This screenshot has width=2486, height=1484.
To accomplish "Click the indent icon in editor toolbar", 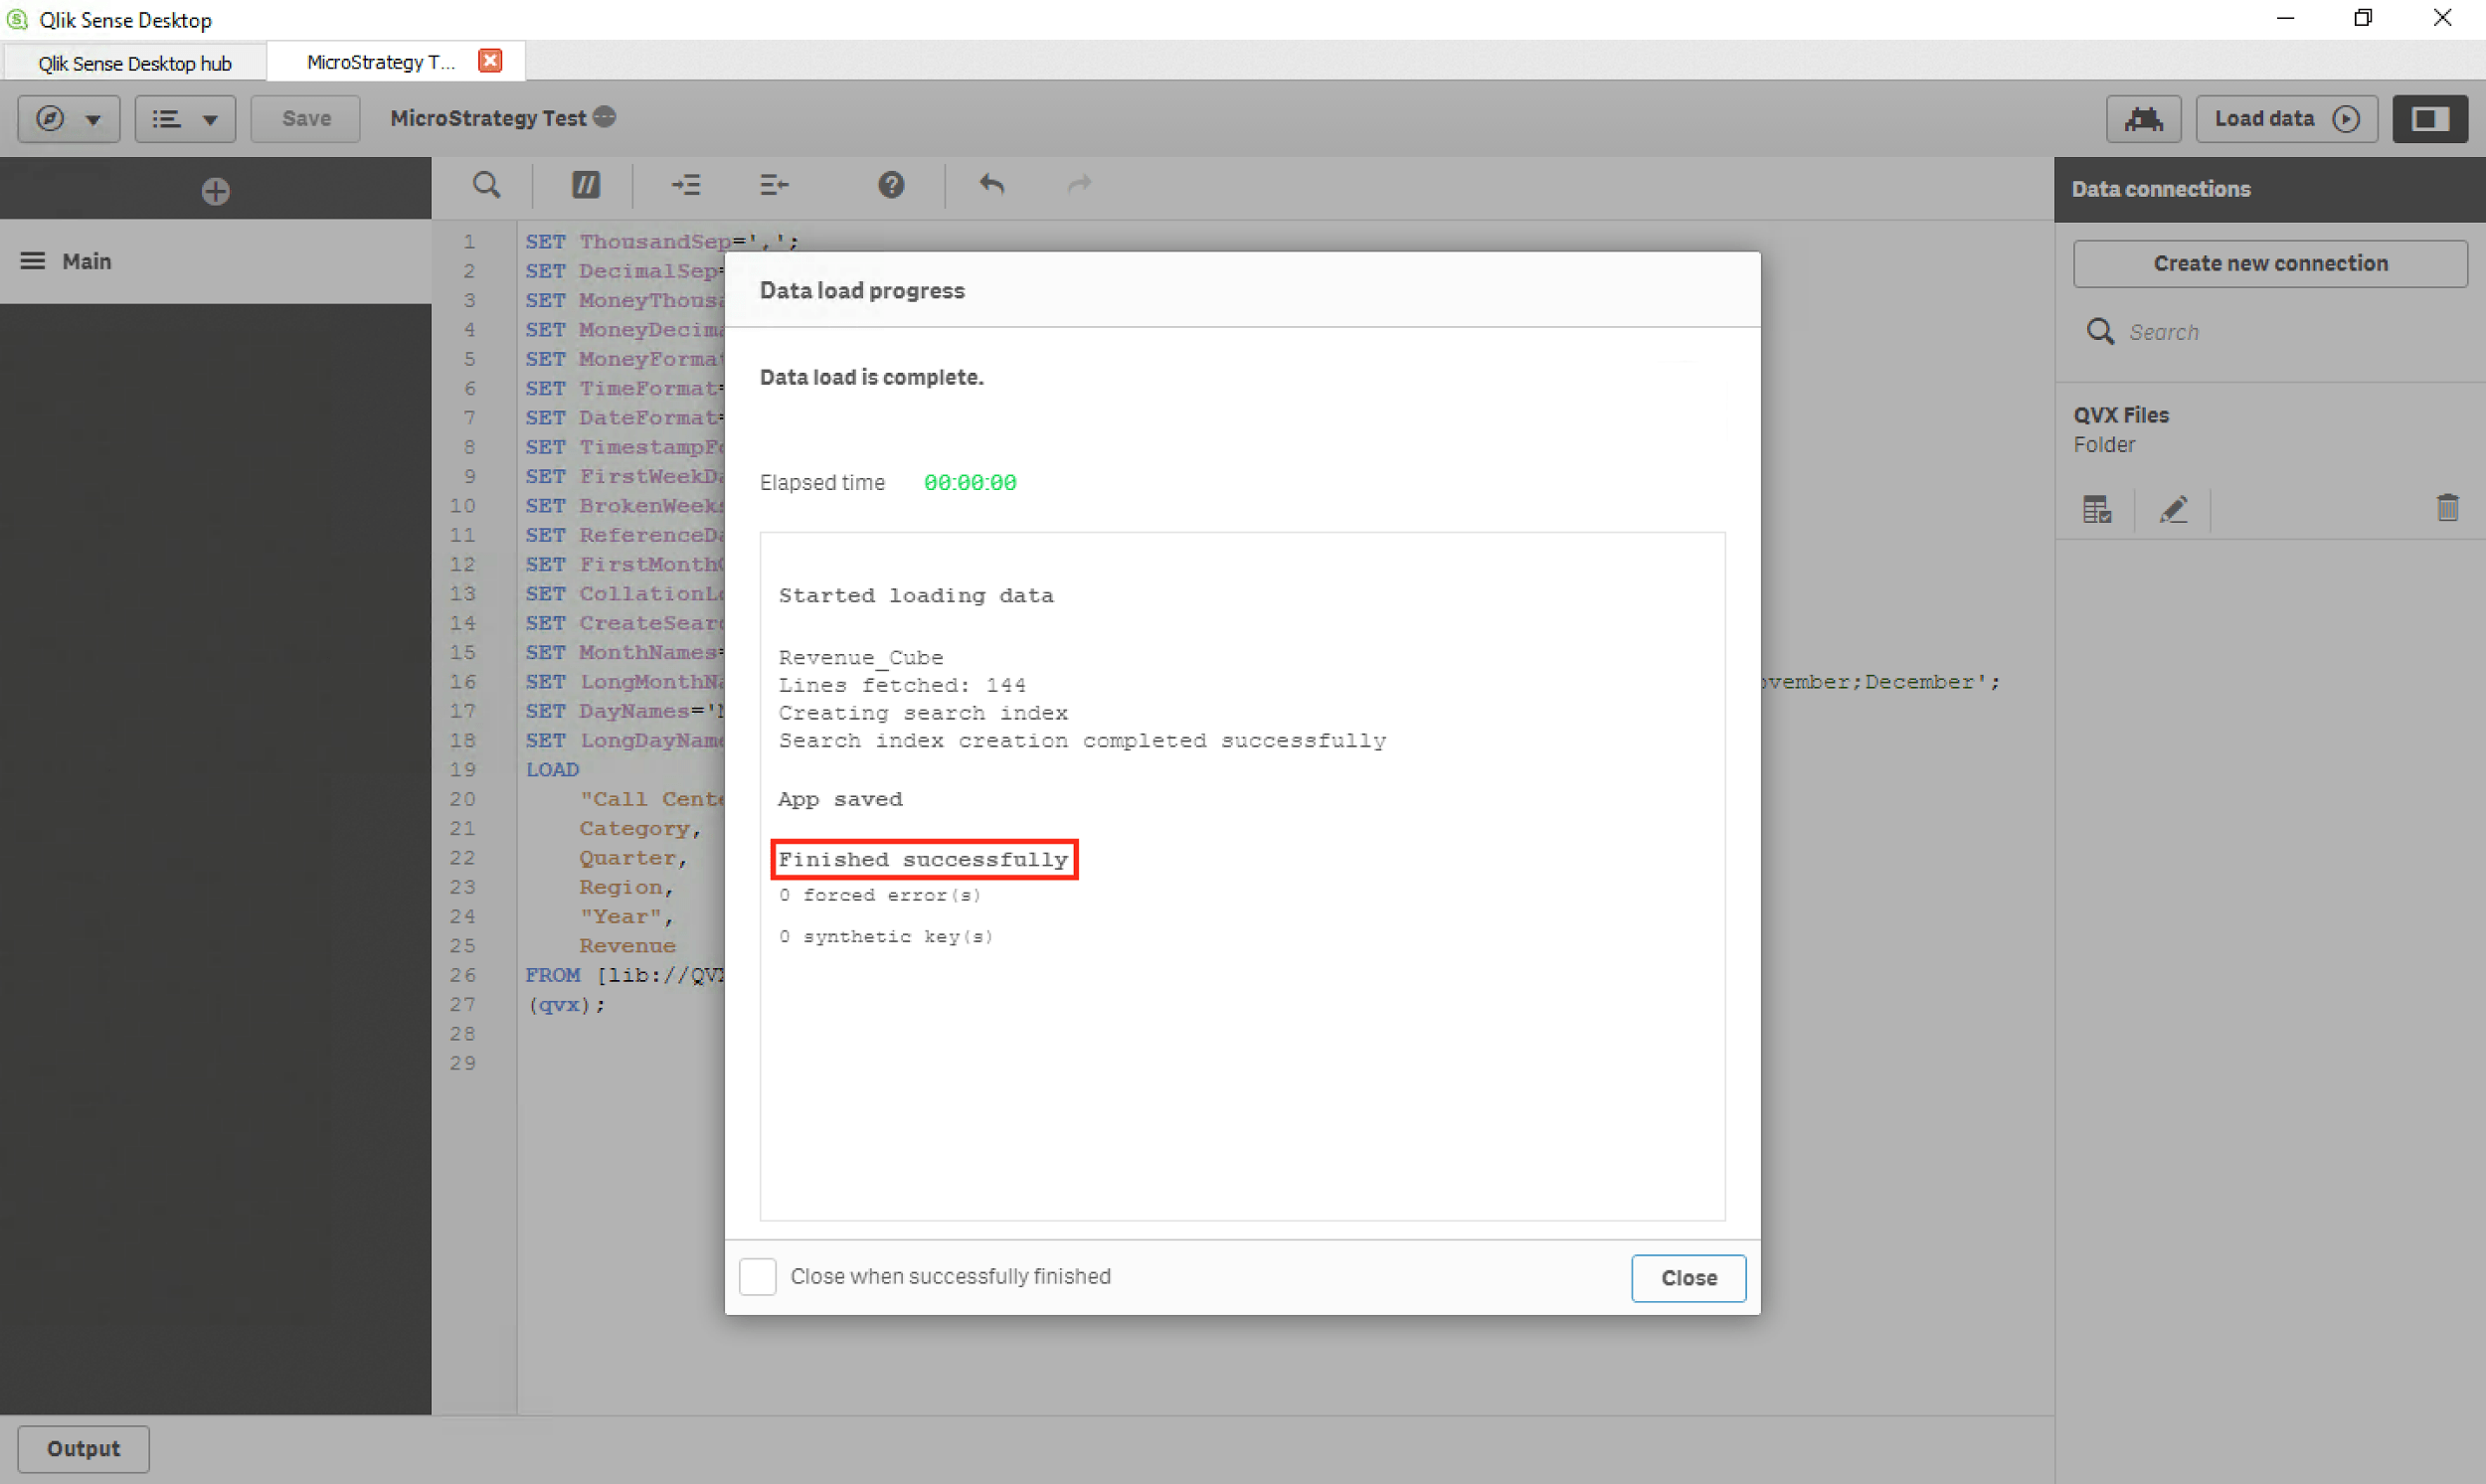I will click(x=686, y=185).
